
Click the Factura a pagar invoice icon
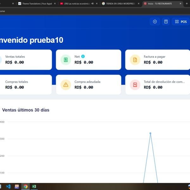point(135,60)
